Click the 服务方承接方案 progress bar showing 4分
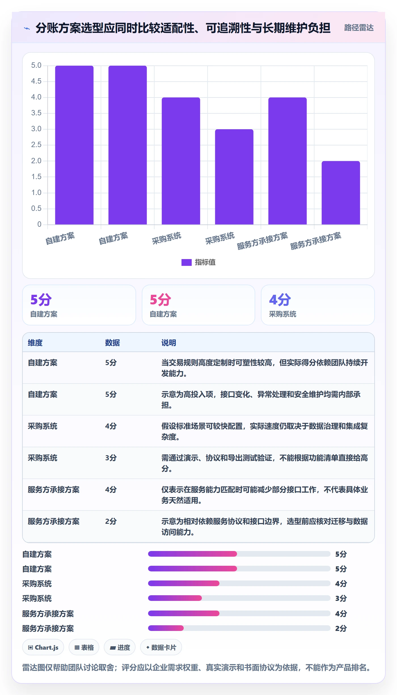 [x=239, y=613]
